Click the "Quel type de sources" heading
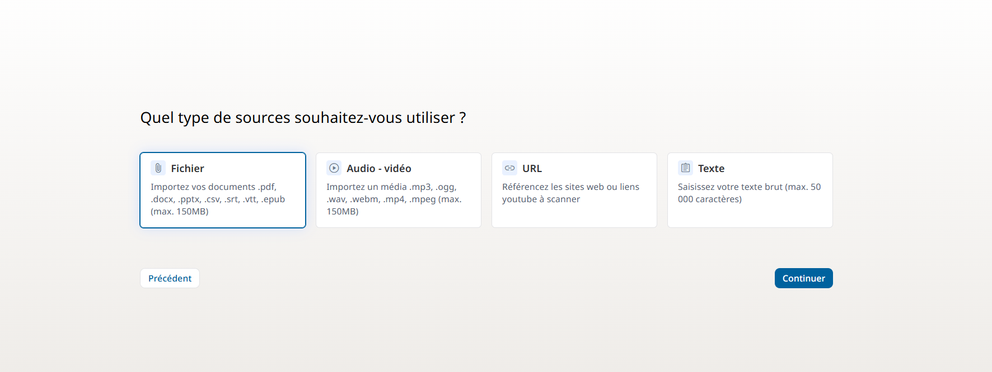 [x=303, y=118]
